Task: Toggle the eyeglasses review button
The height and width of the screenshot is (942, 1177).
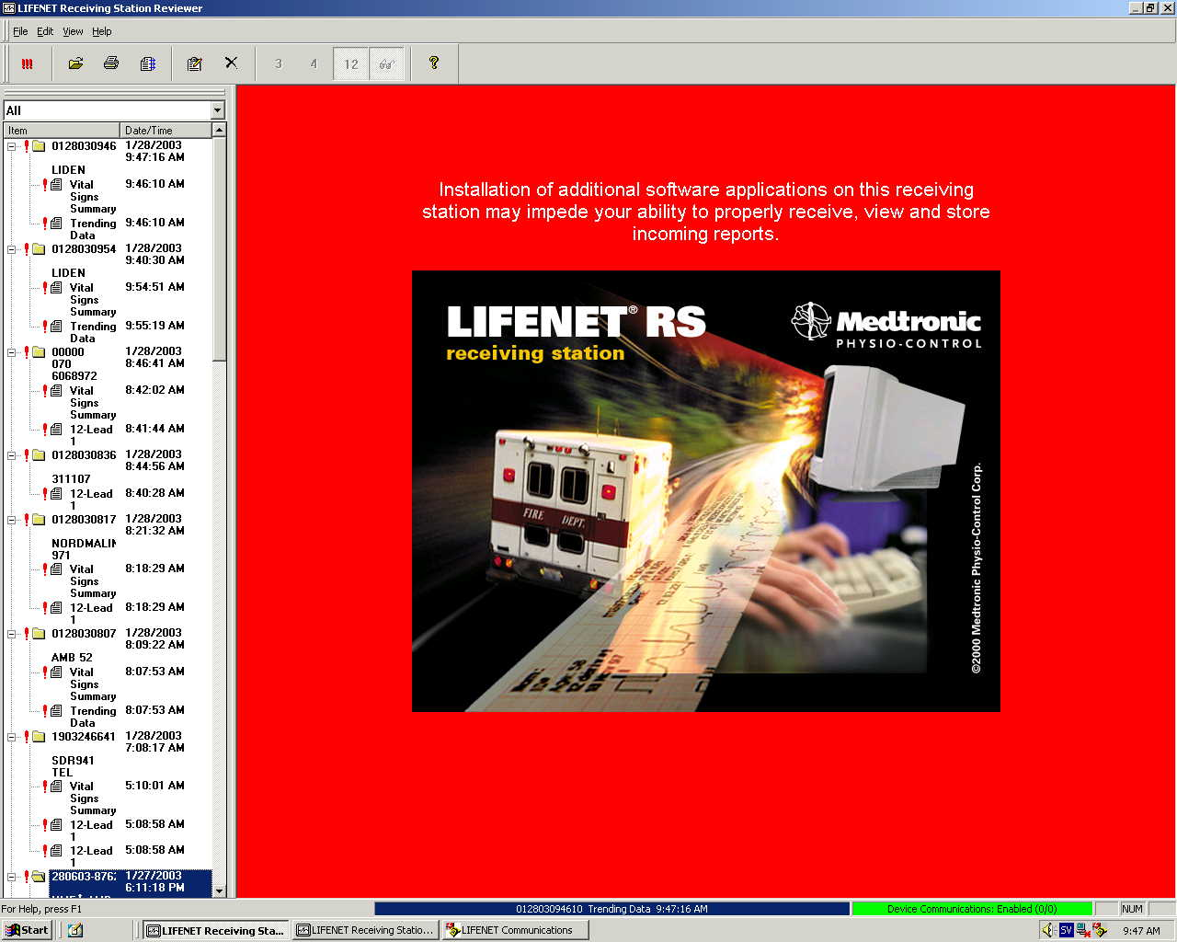Action: (x=386, y=63)
